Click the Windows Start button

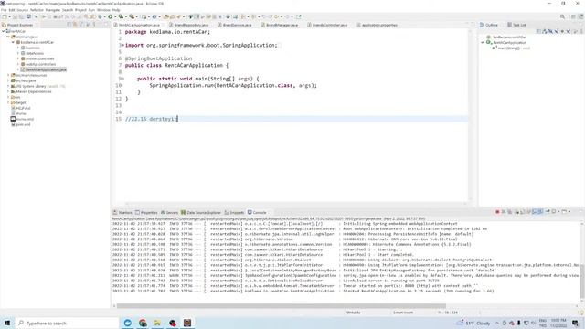[7, 323]
